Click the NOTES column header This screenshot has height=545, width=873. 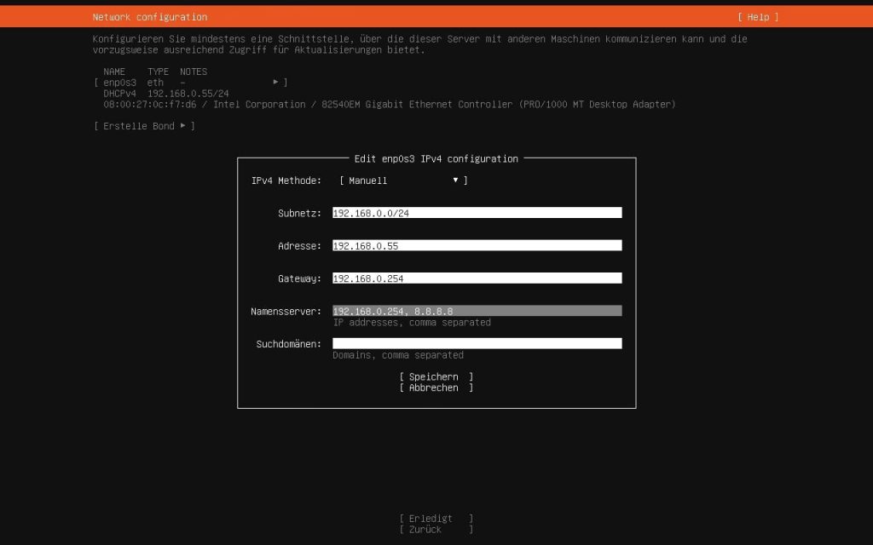[194, 72]
